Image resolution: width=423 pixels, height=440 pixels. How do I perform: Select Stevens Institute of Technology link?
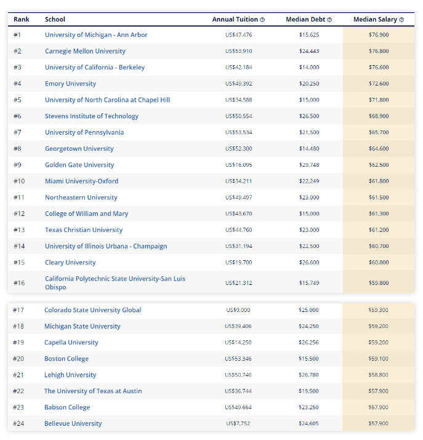pos(92,116)
